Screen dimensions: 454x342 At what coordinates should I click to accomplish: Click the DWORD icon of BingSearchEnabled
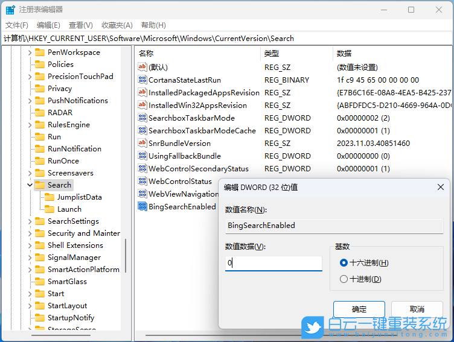[x=142, y=207]
